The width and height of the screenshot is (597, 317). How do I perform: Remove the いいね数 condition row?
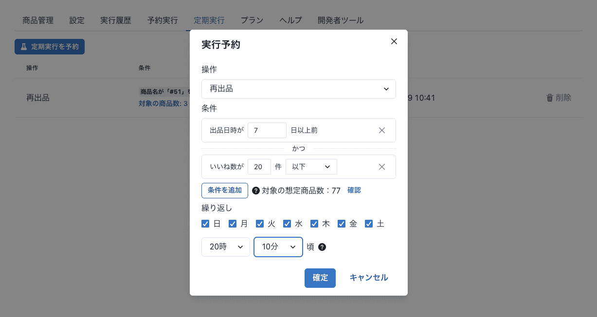[382, 167]
